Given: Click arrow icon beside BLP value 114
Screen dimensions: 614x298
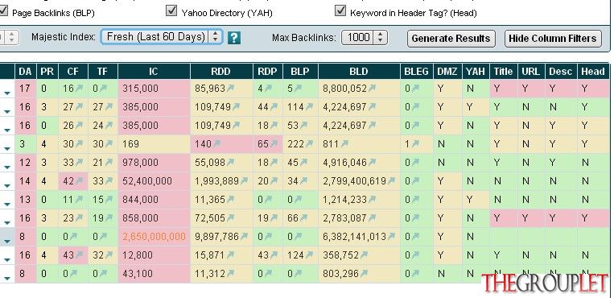Looking at the screenshot, I should pyautogui.click(x=309, y=107).
